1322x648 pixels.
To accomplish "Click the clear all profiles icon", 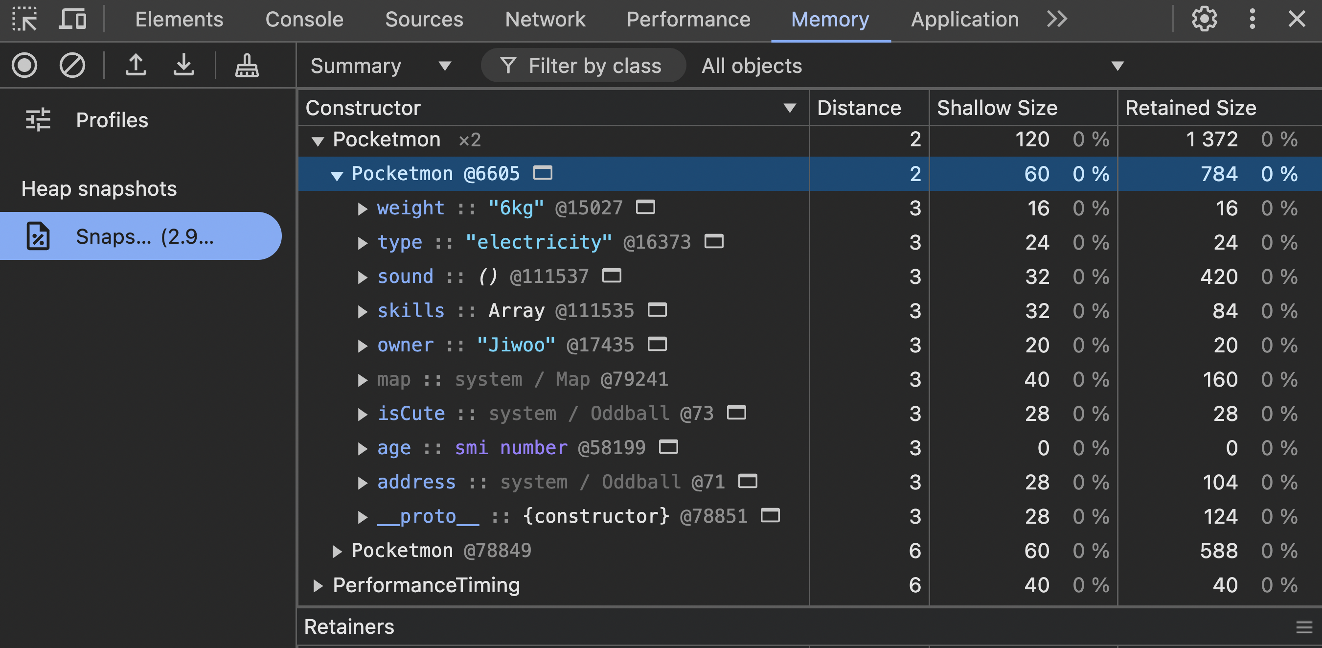I will [x=72, y=65].
